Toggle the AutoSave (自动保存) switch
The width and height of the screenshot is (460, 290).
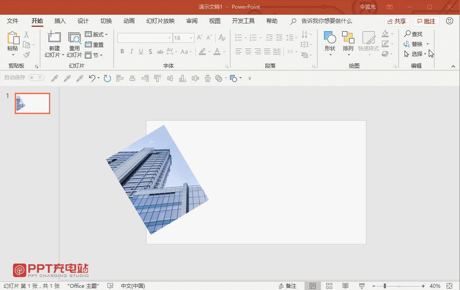pyautogui.click(x=36, y=78)
